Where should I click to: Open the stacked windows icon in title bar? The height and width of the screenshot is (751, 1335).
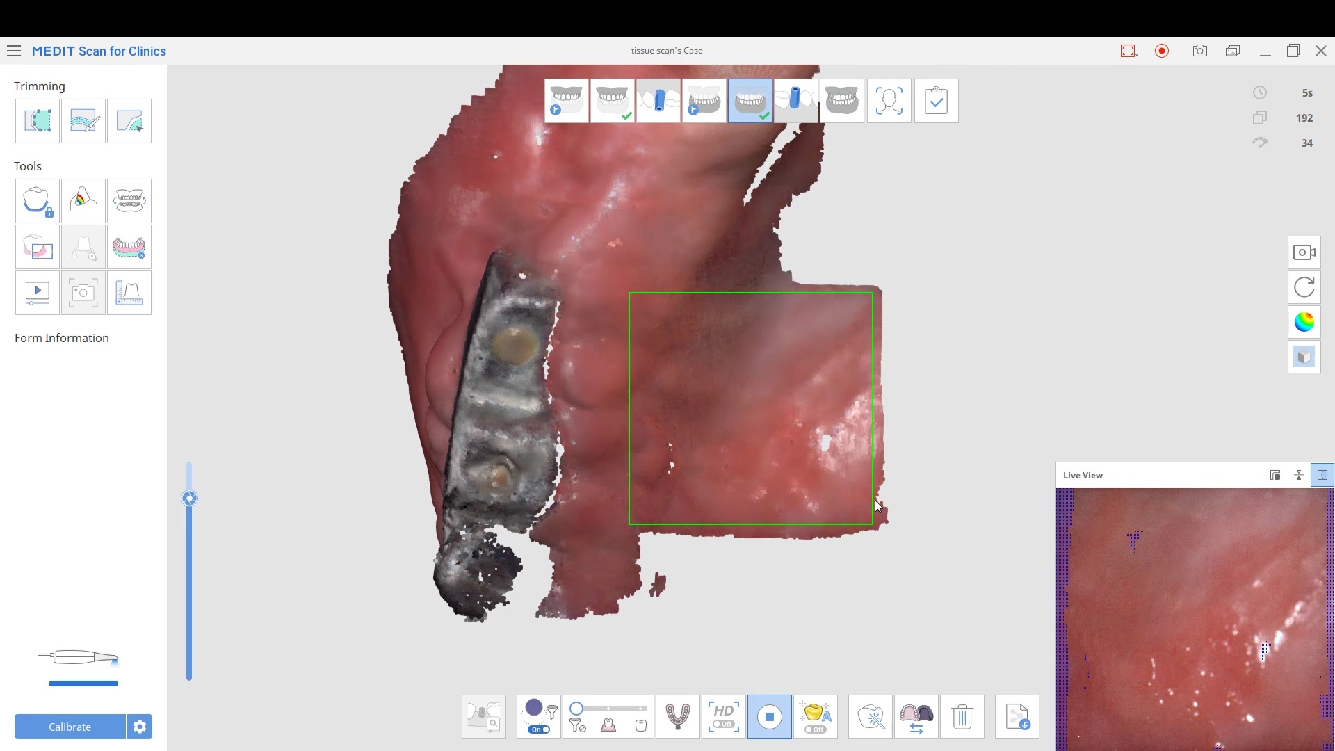click(1233, 51)
